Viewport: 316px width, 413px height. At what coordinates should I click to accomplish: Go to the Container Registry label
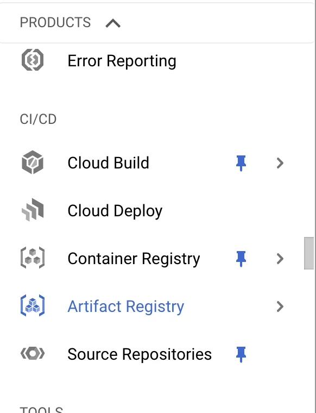click(x=134, y=259)
